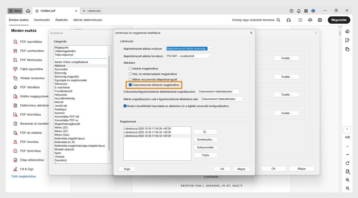The height and width of the screenshot is (198, 358).
Task: Open the AI assistant icon in right rail
Action: [347, 31]
